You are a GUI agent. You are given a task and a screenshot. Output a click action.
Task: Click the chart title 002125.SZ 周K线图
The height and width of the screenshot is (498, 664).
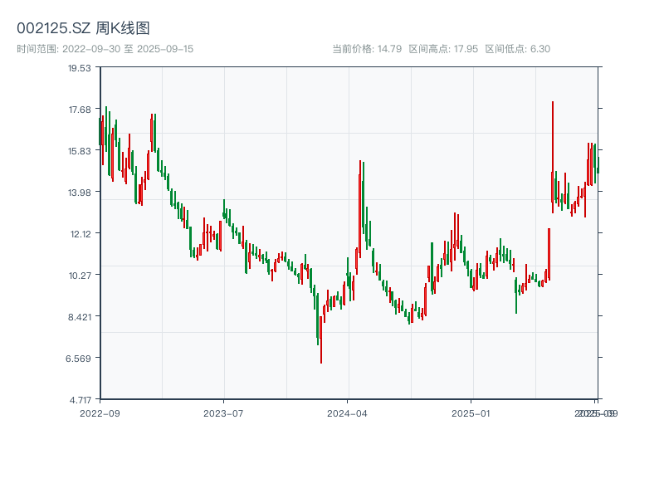pyautogui.click(x=83, y=28)
